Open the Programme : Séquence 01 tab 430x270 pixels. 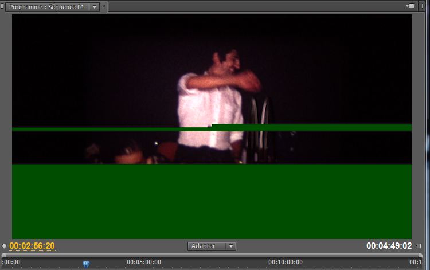pos(46,7)
